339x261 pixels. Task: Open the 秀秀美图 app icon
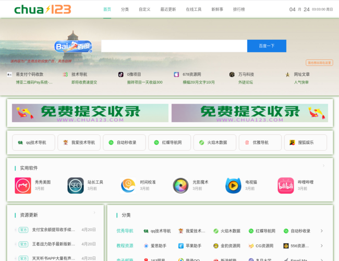[23, 185]
